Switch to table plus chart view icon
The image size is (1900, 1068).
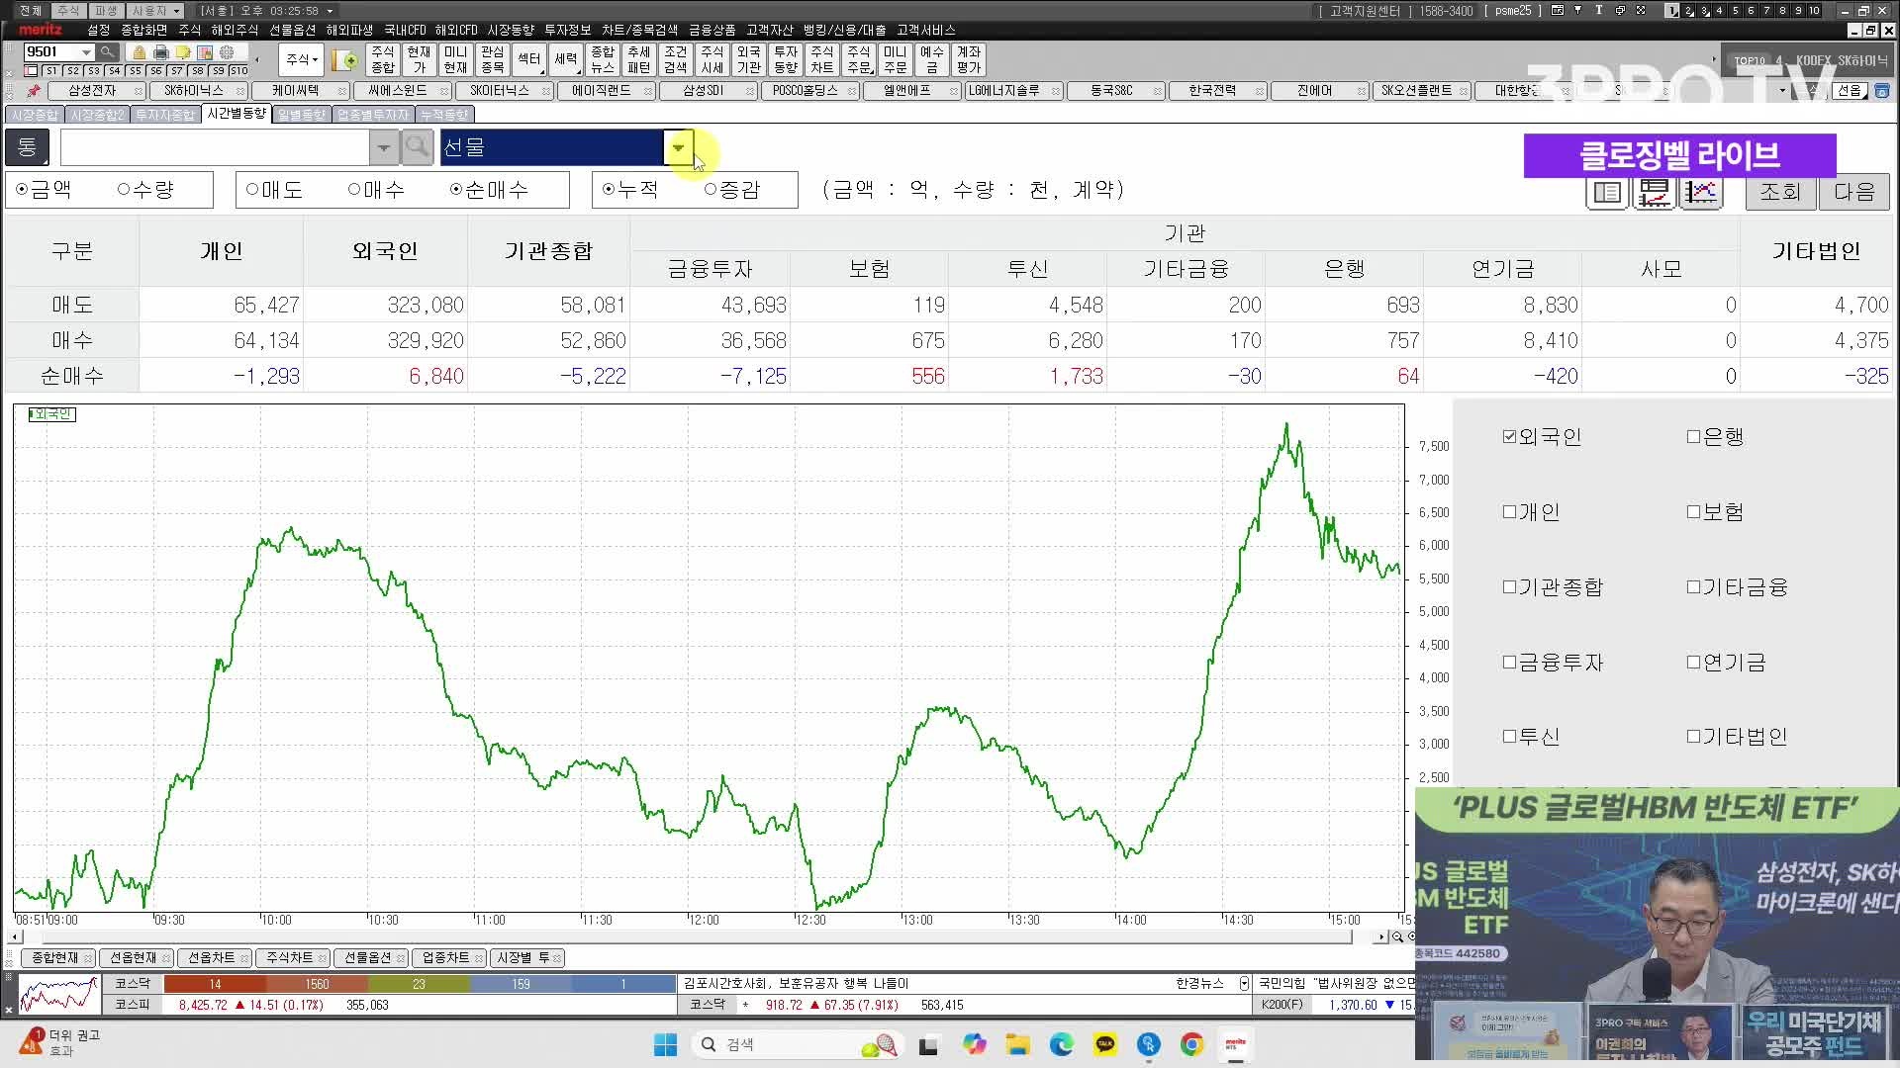tap(1655, 192)
